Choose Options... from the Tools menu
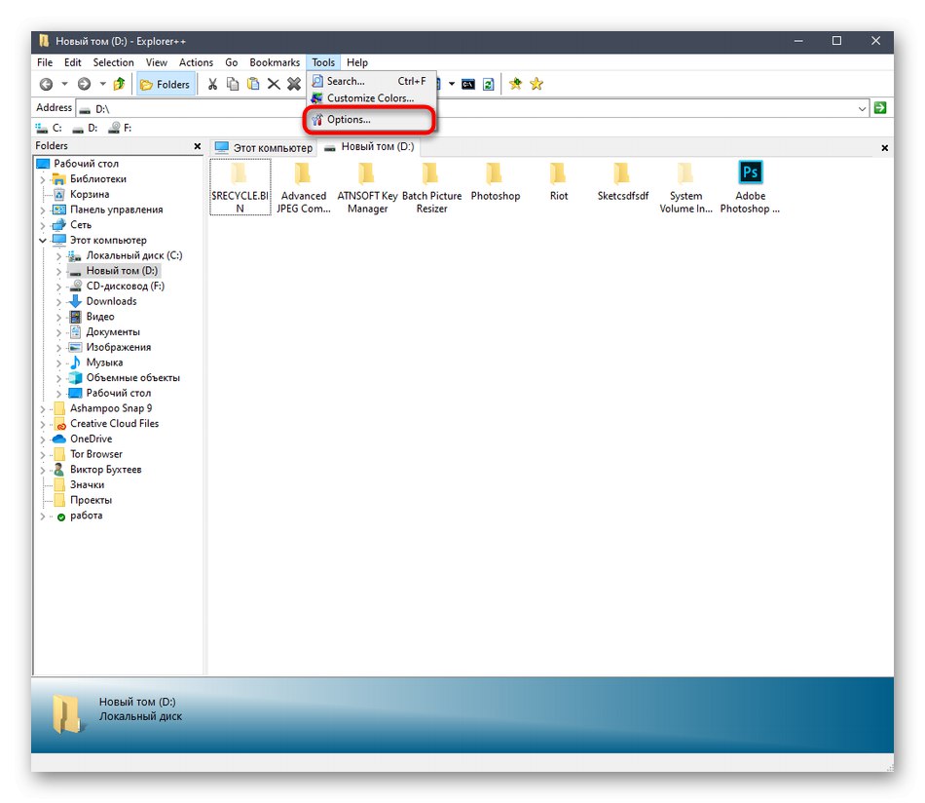This screenshot has width=925, height=803. [371, 119]
